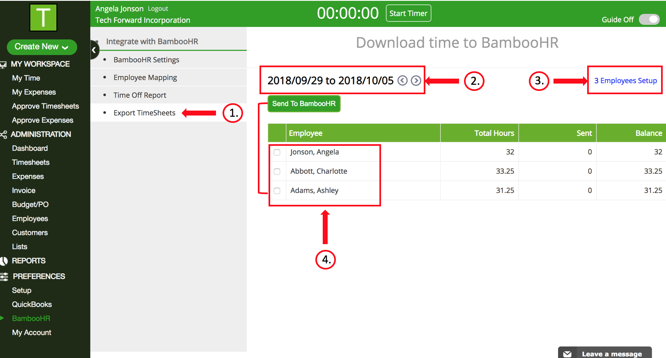Click Send To BambooHR button
Image resolution: width=666 pixels, height=358 pixels.
304,104
